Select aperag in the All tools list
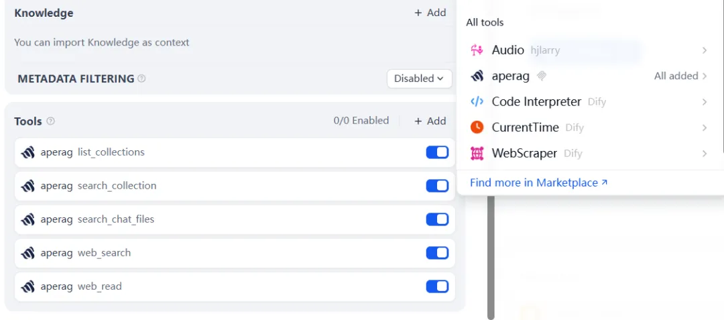This screenshot has width=724, height=320. pos(510,76)
